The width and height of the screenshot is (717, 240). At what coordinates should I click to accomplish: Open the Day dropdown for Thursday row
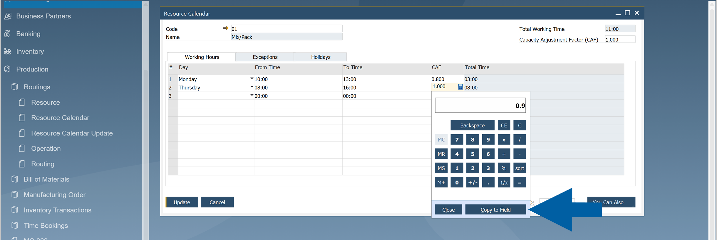(252, 87)
